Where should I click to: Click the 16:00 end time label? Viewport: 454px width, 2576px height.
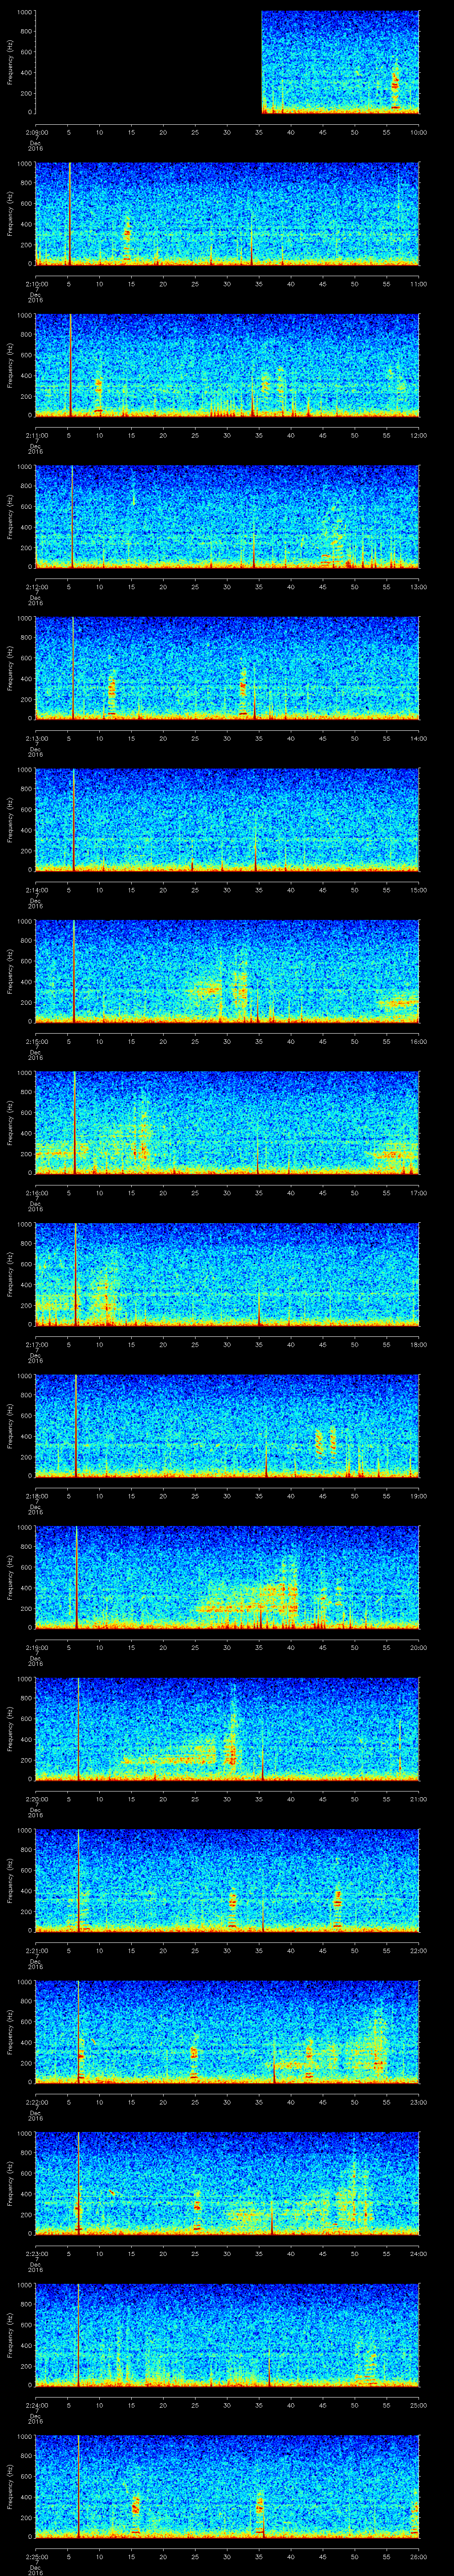point(418,1041)
